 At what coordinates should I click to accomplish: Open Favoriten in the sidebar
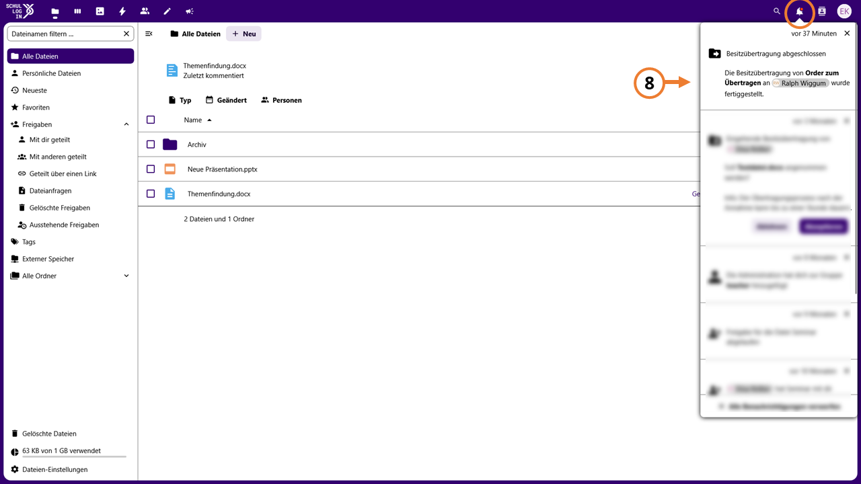tap(71, 108)
